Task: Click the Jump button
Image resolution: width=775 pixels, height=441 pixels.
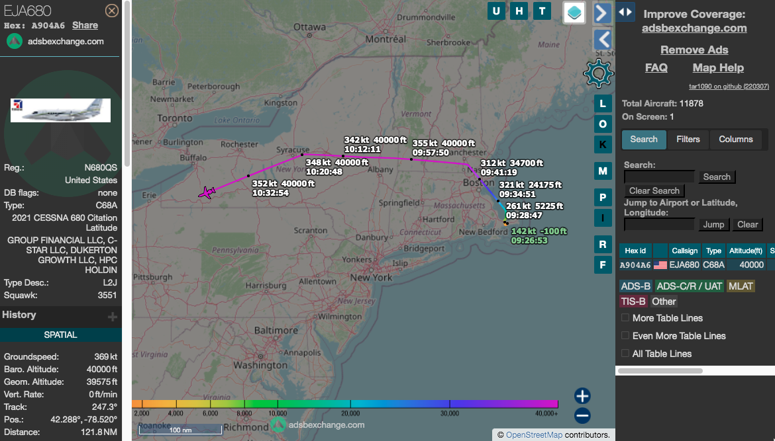Action: tap(713, 224)
